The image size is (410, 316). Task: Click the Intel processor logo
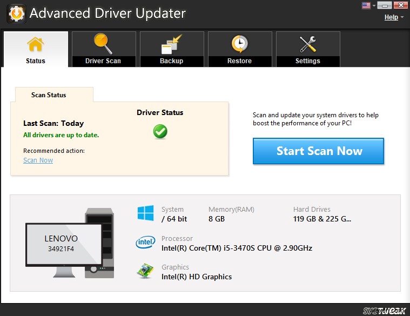pyautogui.click(x=145, y=242)
